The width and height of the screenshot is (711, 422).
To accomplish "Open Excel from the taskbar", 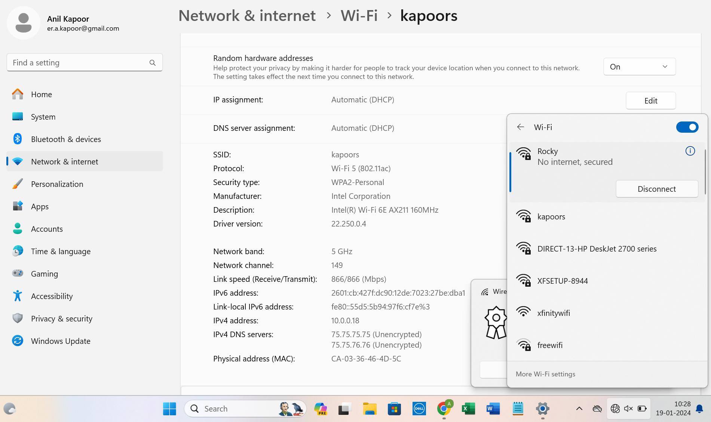I will (468, 409).
